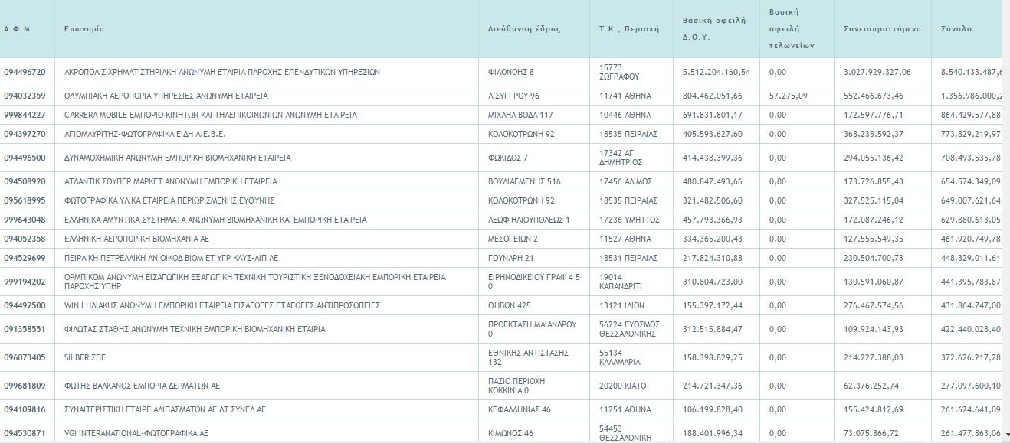1010x443 pixels.
Task: Click the Βασική οφειλή Δ.Ο.Υ. header
Action: pyautogui.click(x=713, y=28)
